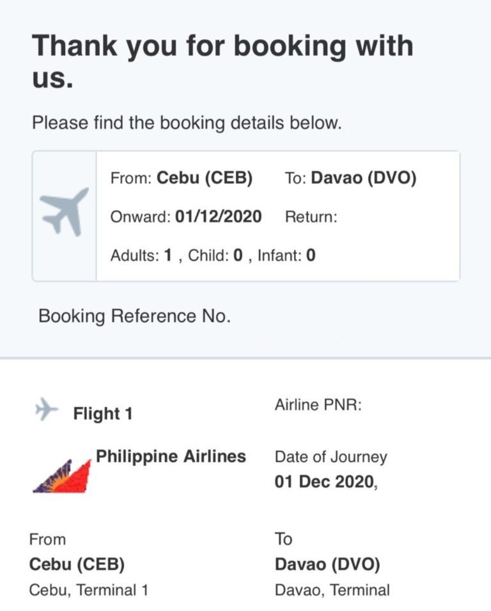Click "Please find the booking details below" text
This screenshot has width=491, height=611.
[x=187, y=123]
